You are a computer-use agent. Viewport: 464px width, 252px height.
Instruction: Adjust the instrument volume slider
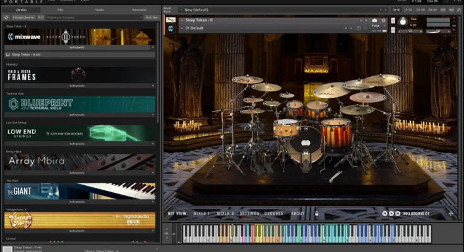click(x=437, y=31)
